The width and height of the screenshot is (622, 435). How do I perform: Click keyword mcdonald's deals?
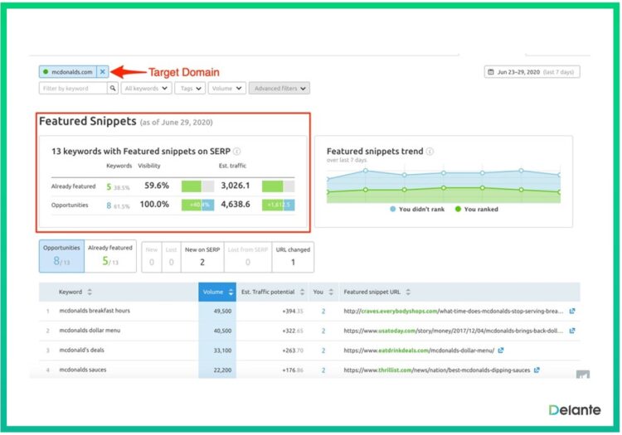pos(82,350)
